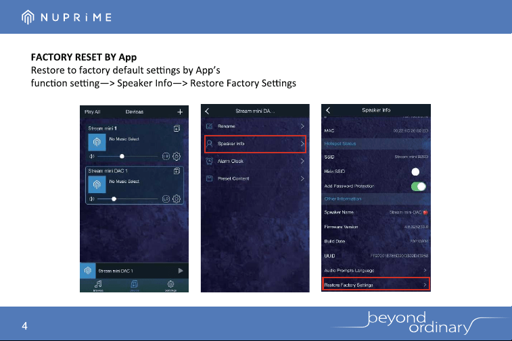
Task: Mute speaker icon on Stream mini DAC 1
Action: (x=92, y=199)
